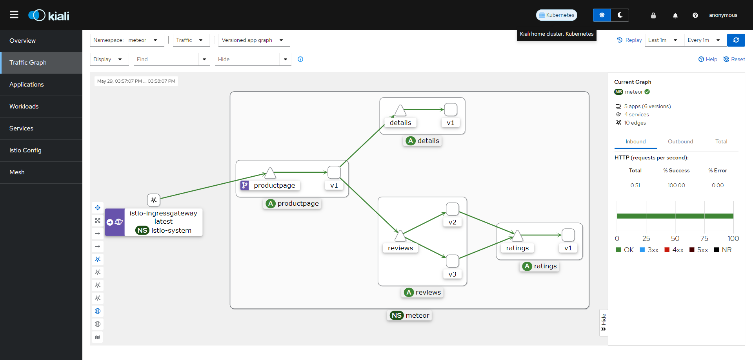Image resolution: width=753 pixels, height=360 pixels.
Task: Open Istio Config in the sidebar
Action: coord(41,150)
